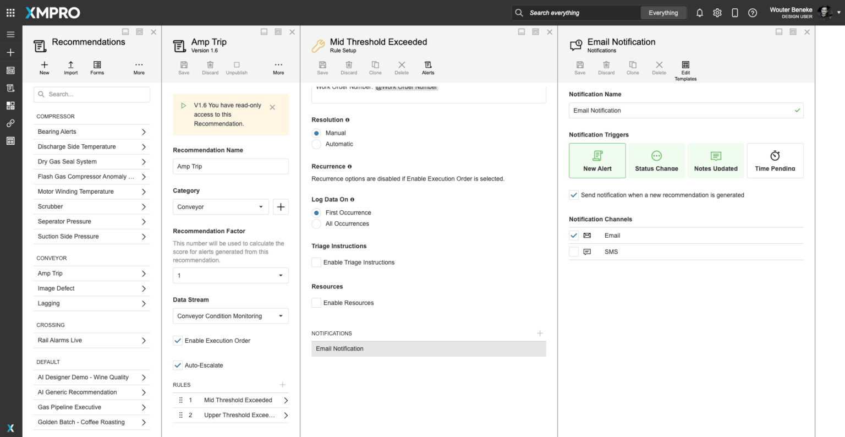845x437 pixels.
Task: Uncheck Auto-Escalate checkbox
Action: point(178,365)
